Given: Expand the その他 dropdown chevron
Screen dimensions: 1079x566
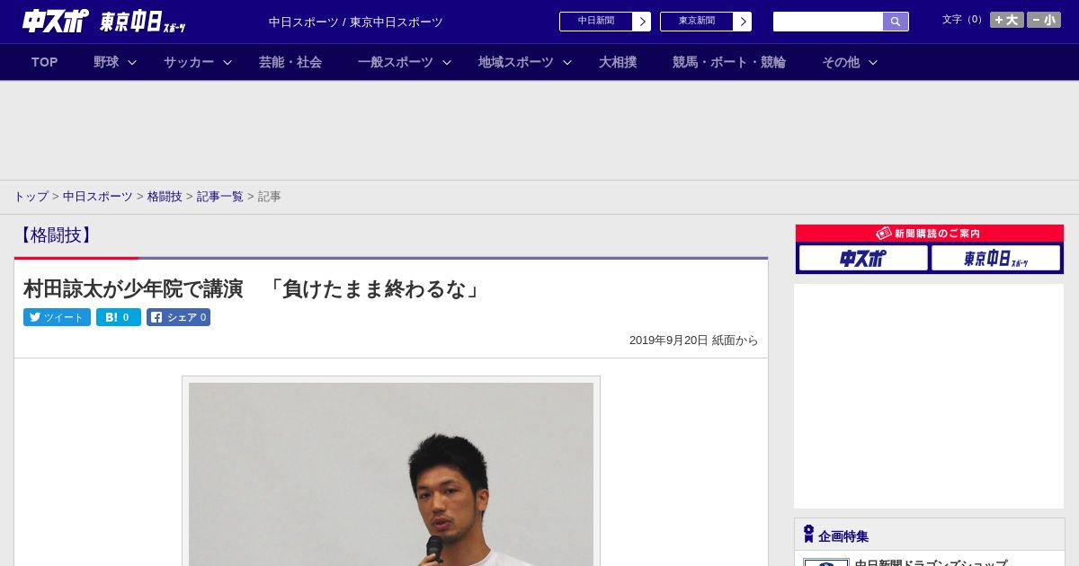Looking at the screenshot, I should (x=873, y=62).
